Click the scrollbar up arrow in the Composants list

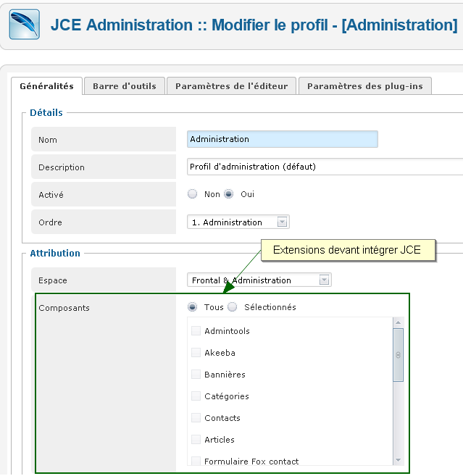point(398,322)
